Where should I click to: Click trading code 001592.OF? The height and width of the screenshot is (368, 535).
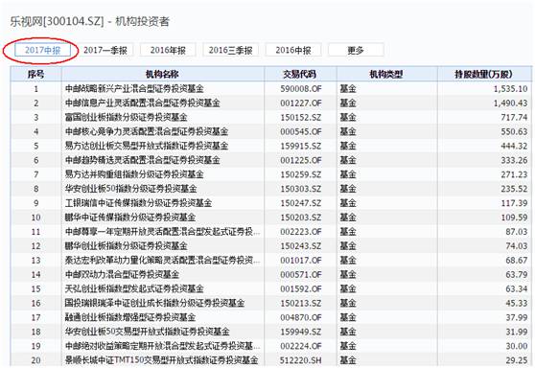point(301,288)
